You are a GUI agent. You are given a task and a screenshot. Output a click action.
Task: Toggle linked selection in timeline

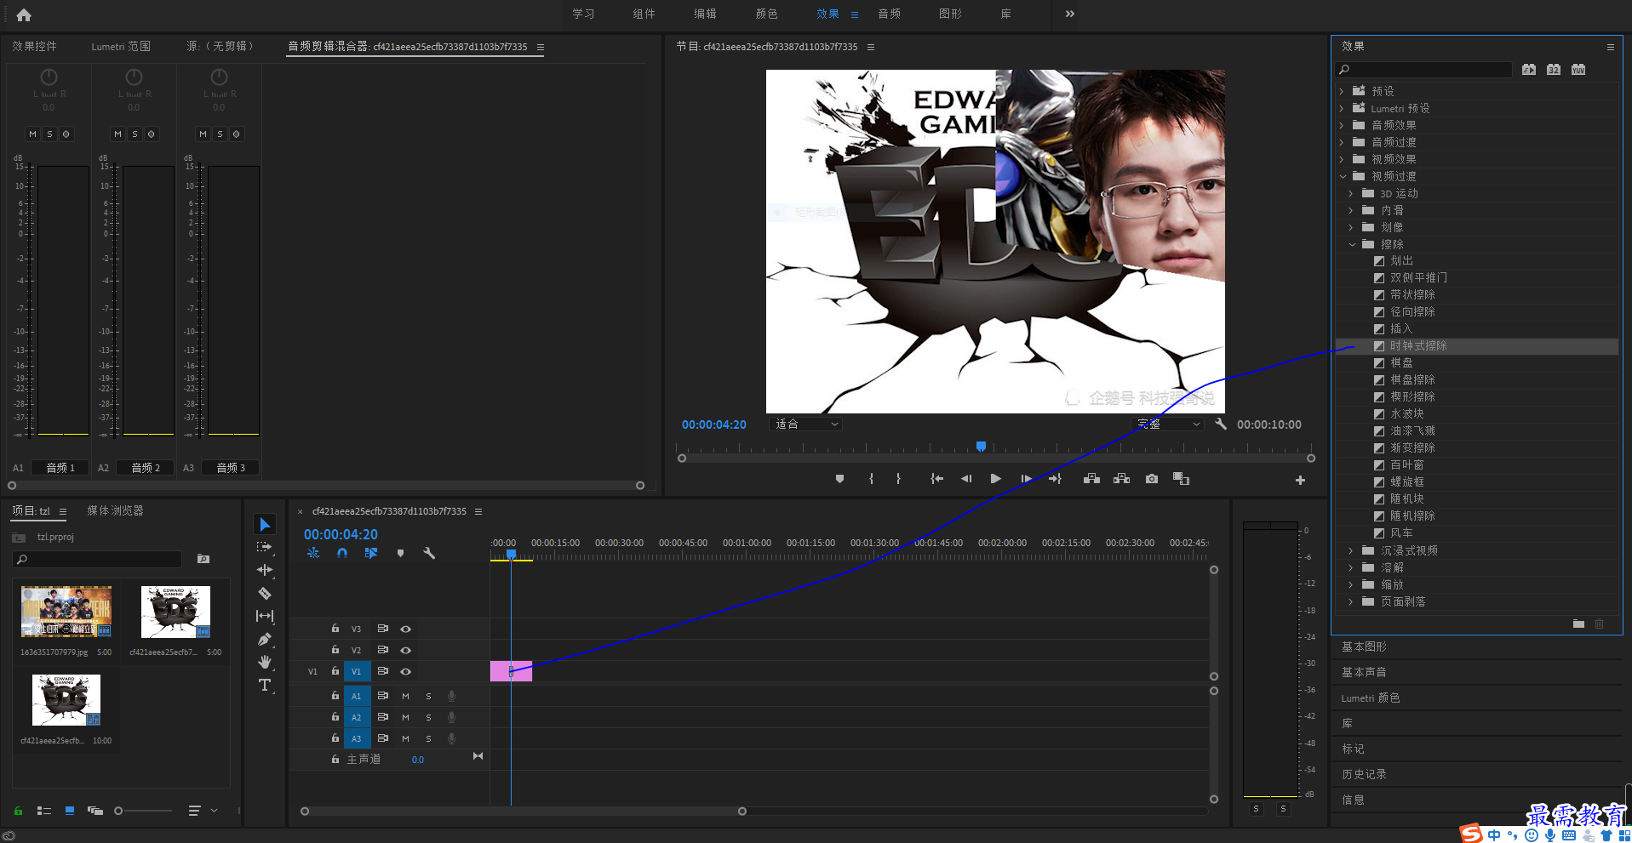371,553
